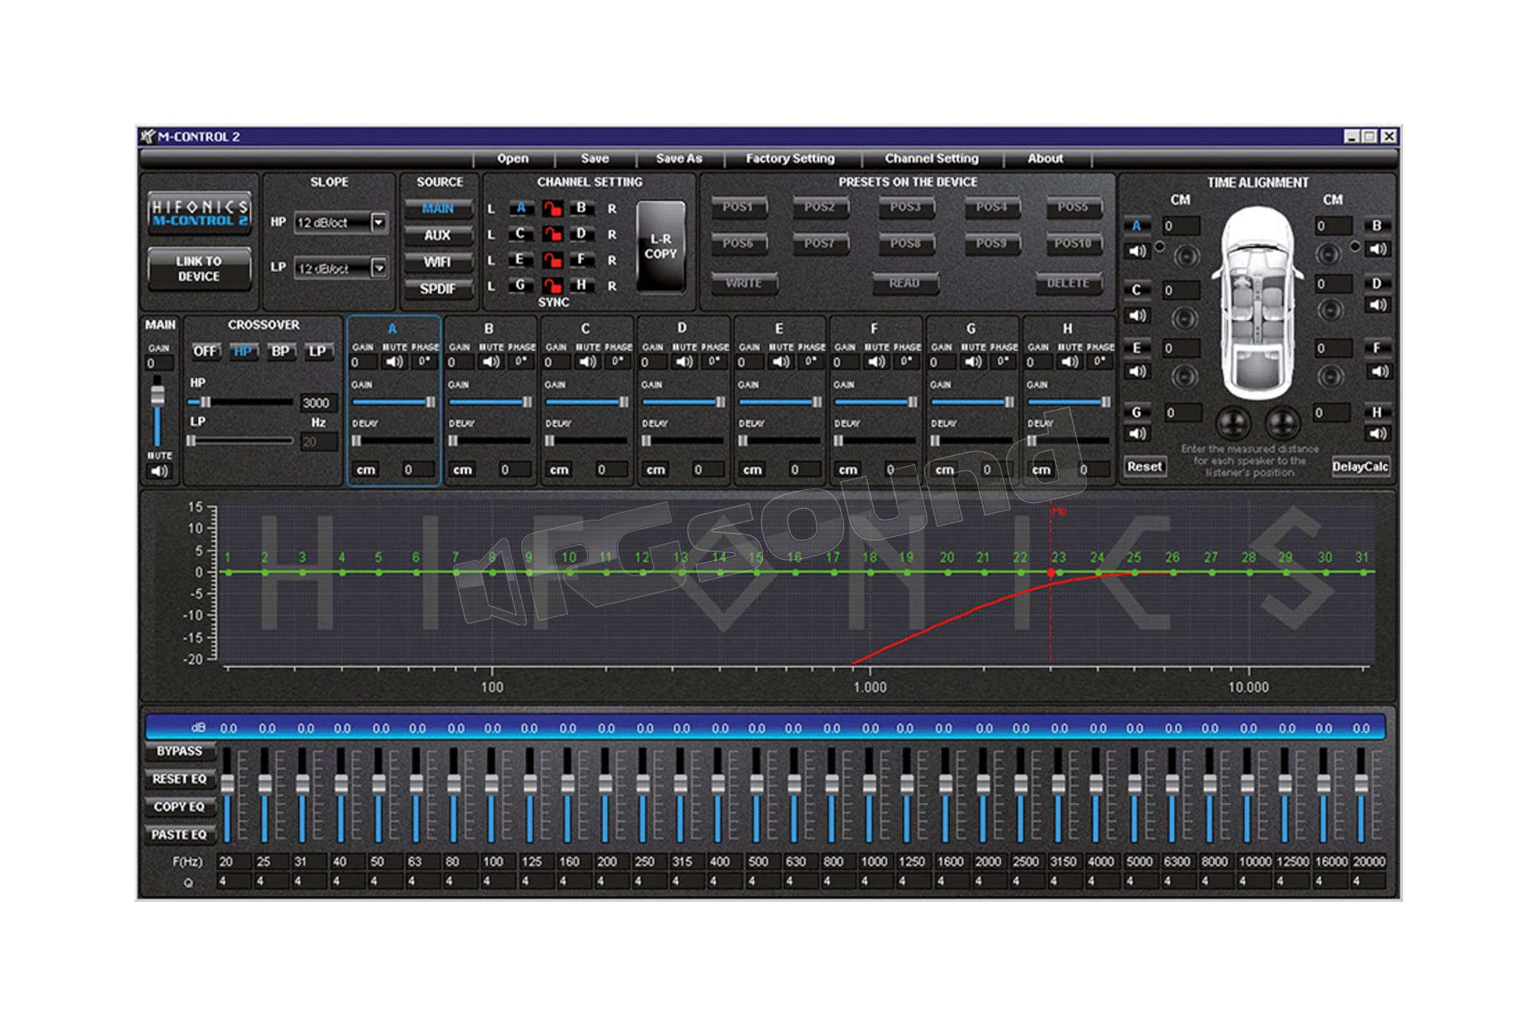Click the HP frequency field showing 3000

pos(318,403)
